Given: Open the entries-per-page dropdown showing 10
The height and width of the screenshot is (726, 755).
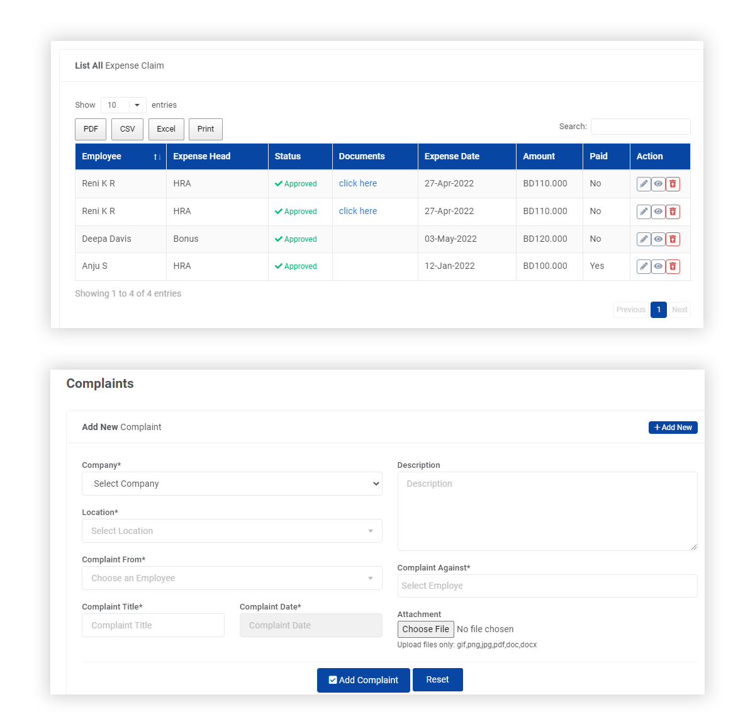Looking at the screenshot, I should [123, 105].
